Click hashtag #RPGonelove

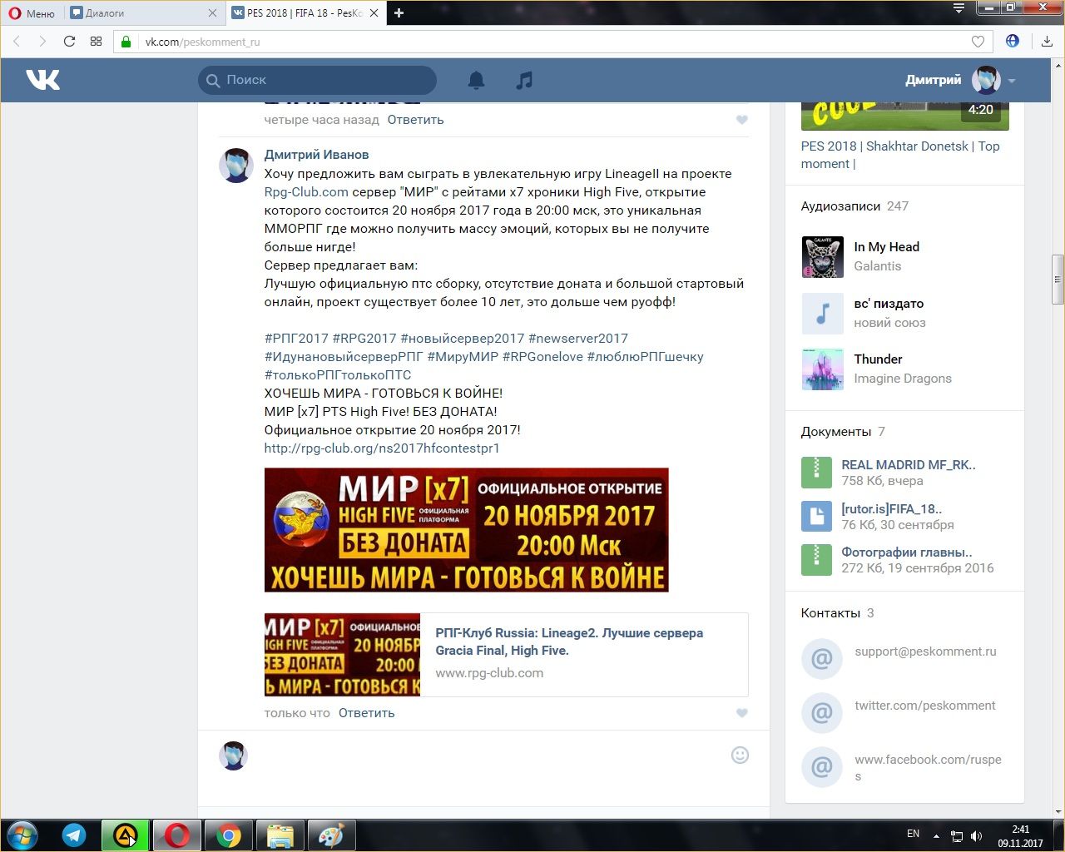(542, 356)
